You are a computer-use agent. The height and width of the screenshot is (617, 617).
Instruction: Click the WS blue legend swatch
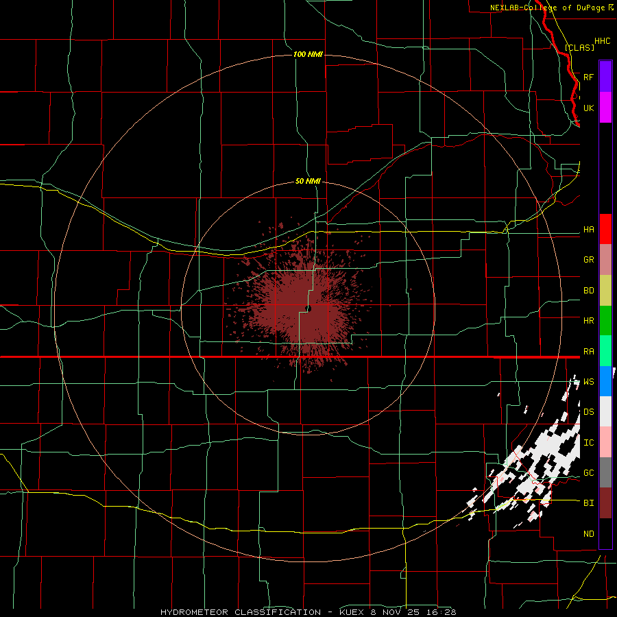pos(605,381)
